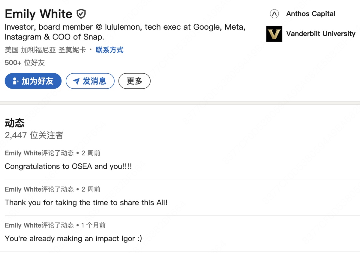Click the headline text mentioning lululemon
Image resolution: width=360 pixels, height=253 pixels.
125,32
